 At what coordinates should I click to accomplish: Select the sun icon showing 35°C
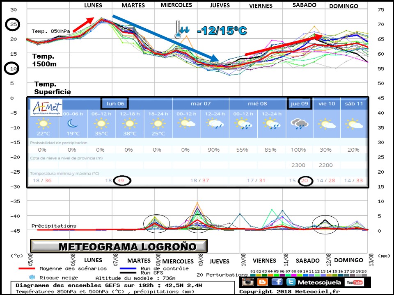point(101,123)
